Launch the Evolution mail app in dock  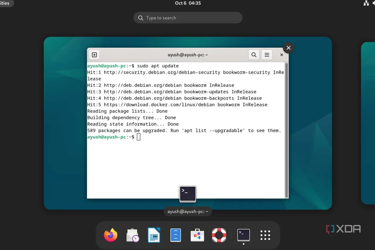point(132,235)
